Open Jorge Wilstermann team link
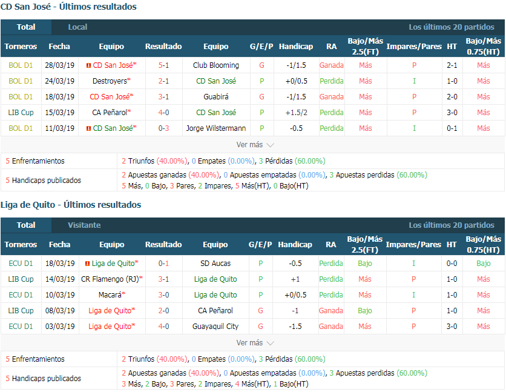The image size is (506, 392). click(x=216, y=128)
